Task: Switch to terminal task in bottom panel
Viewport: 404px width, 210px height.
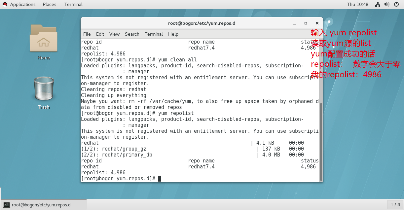Action: point(44,205)
